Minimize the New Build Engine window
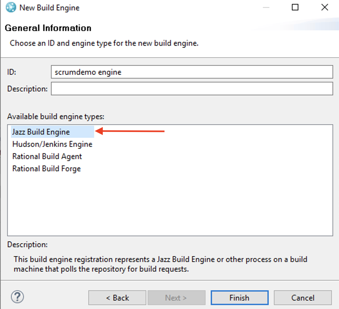The height and width of the screenshot is (309, 339). (265, 7)
